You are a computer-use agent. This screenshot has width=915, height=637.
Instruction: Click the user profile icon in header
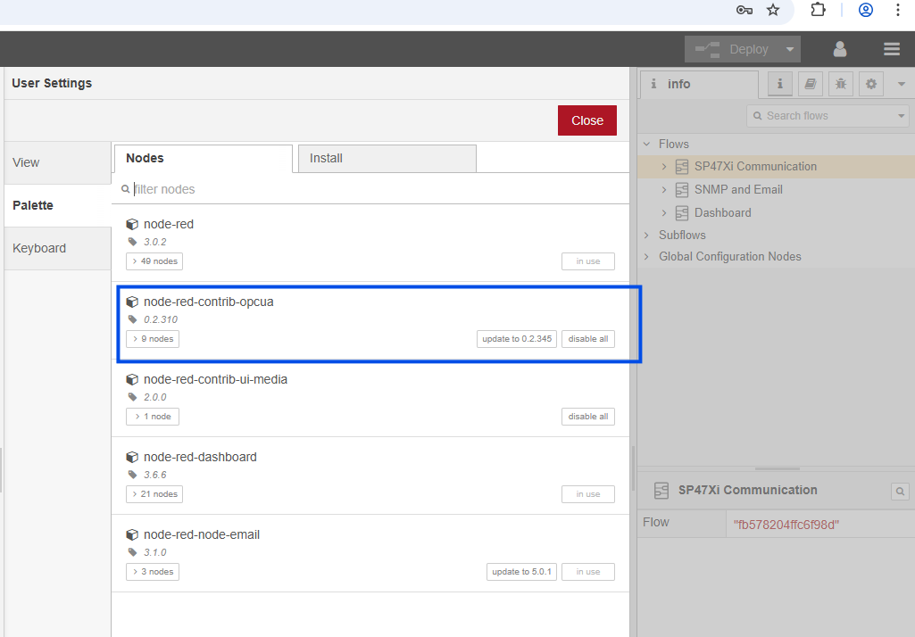click(840, 49)
